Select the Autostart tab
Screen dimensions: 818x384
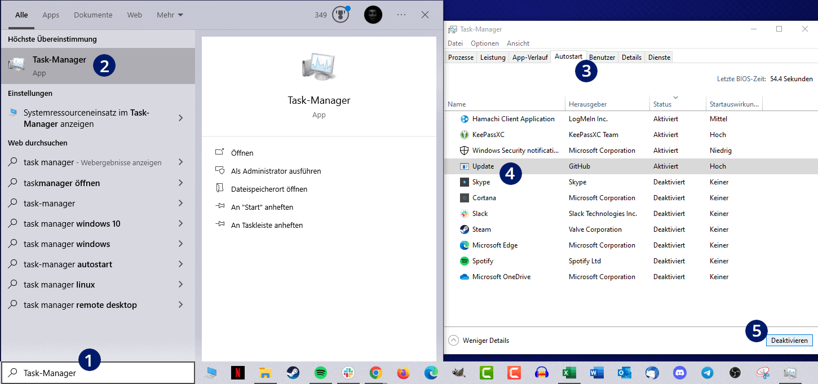[568, 56]
